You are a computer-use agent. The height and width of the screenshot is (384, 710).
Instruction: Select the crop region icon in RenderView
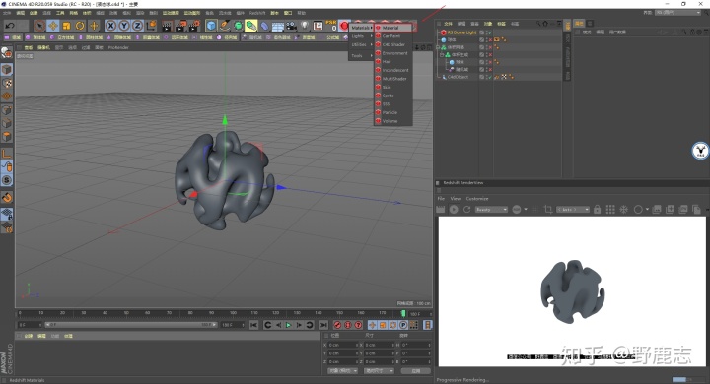pos(548,210)
